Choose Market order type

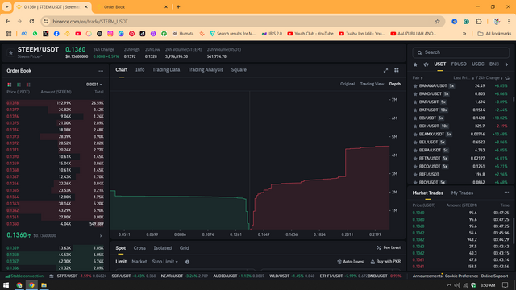139,262
